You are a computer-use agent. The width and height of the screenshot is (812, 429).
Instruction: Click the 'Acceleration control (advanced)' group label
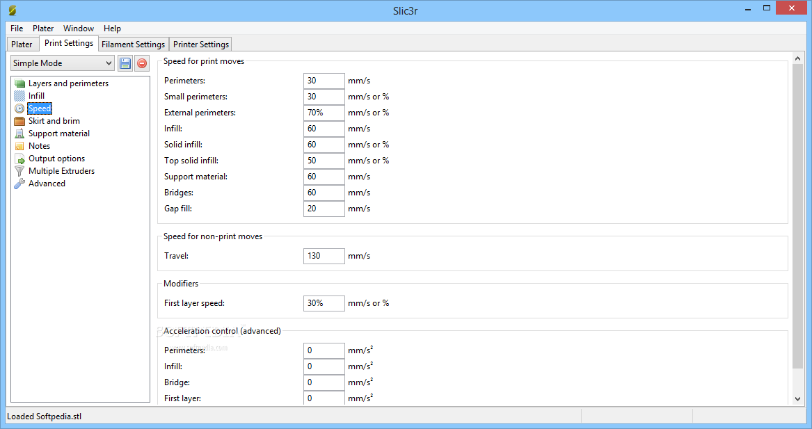click(x=222, y=331)
